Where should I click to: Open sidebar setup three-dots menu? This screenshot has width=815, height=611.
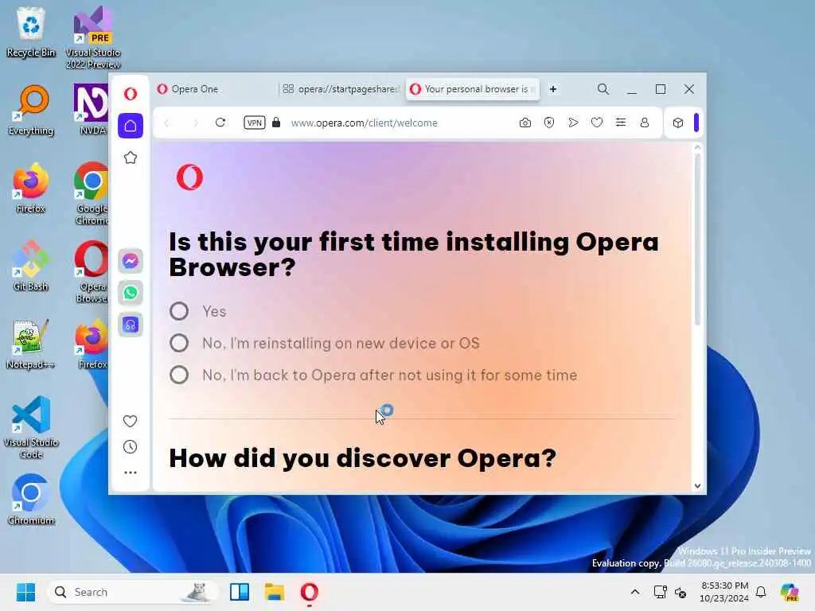pos(131,473)
